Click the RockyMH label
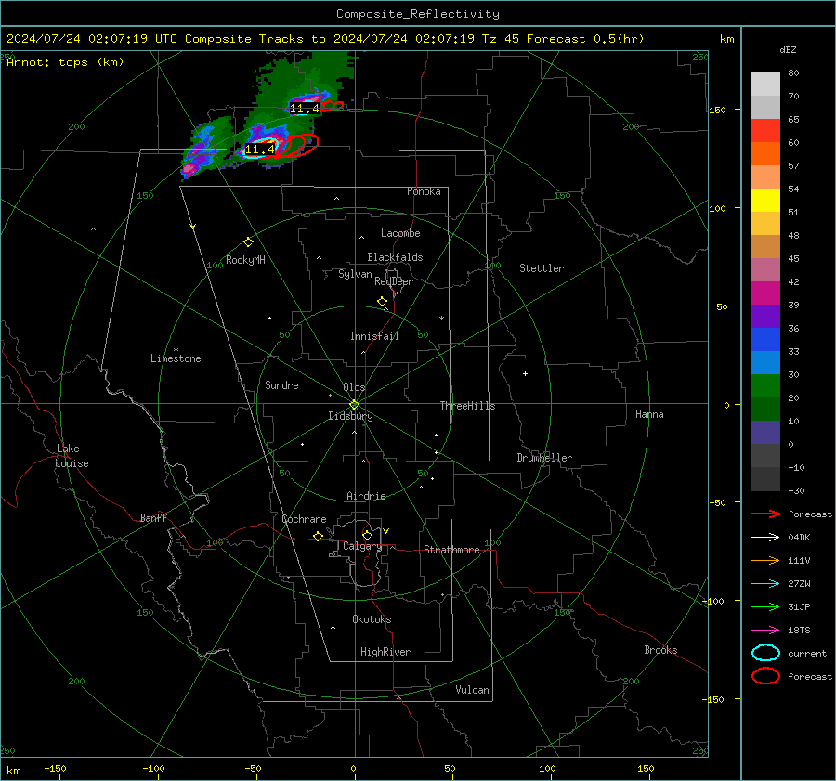Image resolution: width=836 pixels, height=781 pixels. click(245, 260)
